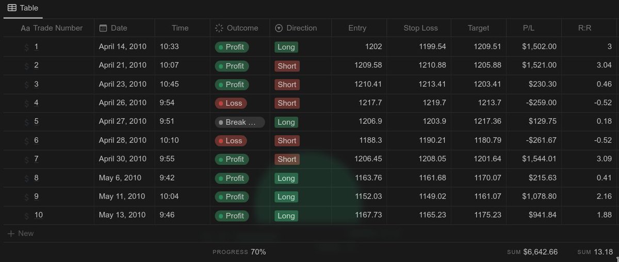Select the April 21, 2010 date cell
The image size is (619, 262).
point(124,65)
